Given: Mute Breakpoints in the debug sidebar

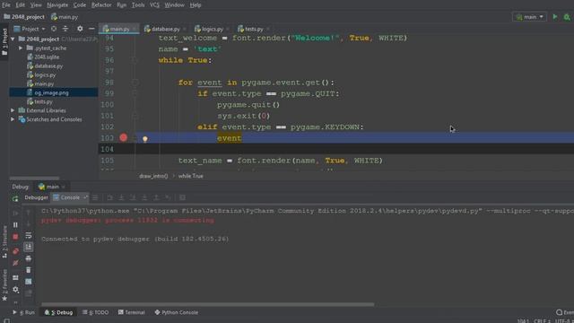Looking at the screenshot, I should pos(15,263).
